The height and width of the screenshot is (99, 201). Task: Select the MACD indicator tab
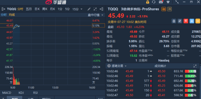(7, 93)
